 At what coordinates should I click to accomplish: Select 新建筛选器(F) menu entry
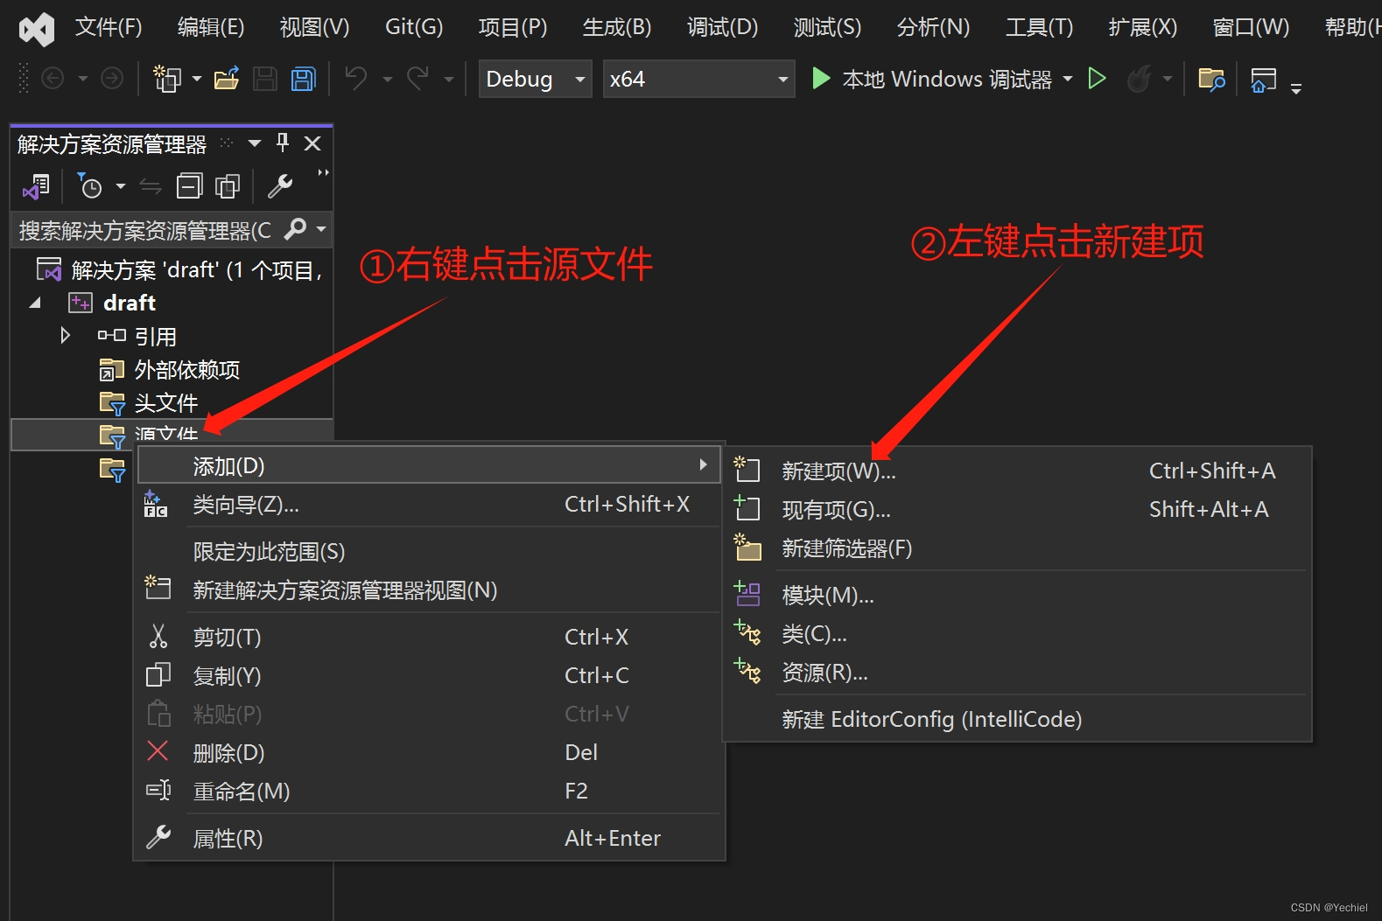click(x=1017, y=548)
